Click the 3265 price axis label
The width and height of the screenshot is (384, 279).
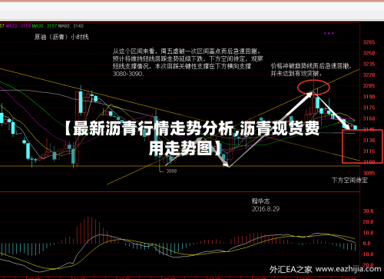pos(369,42)
